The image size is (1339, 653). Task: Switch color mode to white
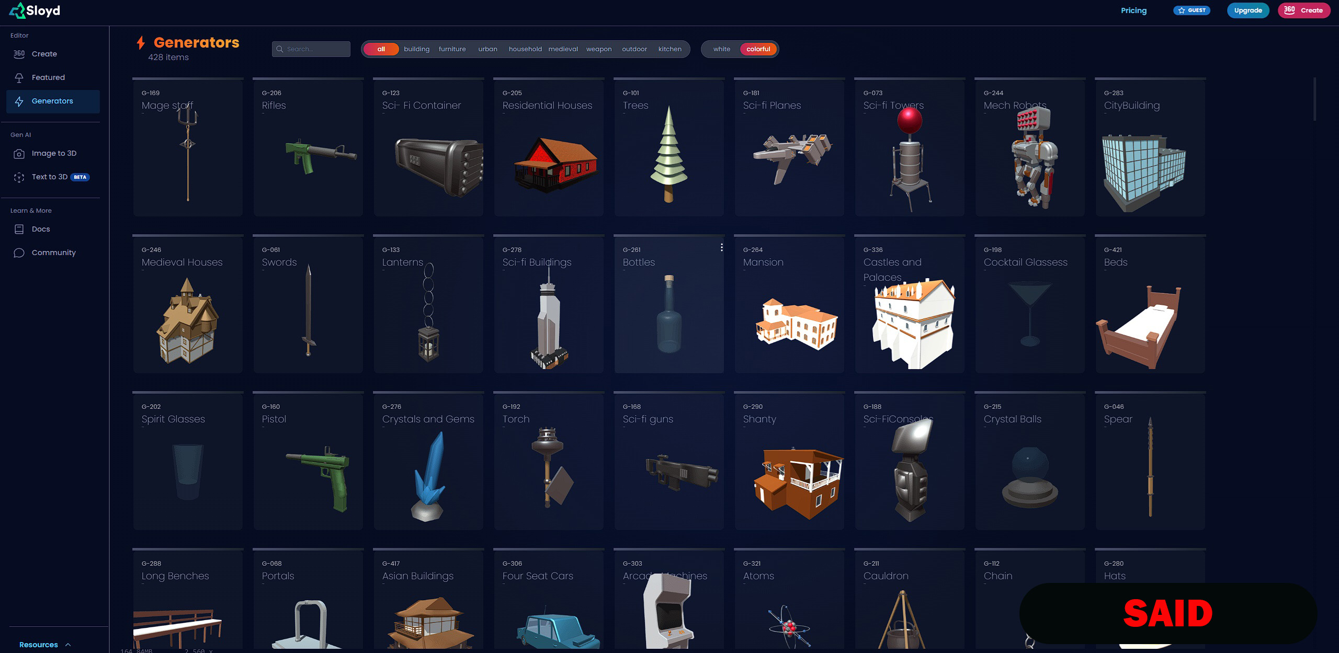pos(721,49)
